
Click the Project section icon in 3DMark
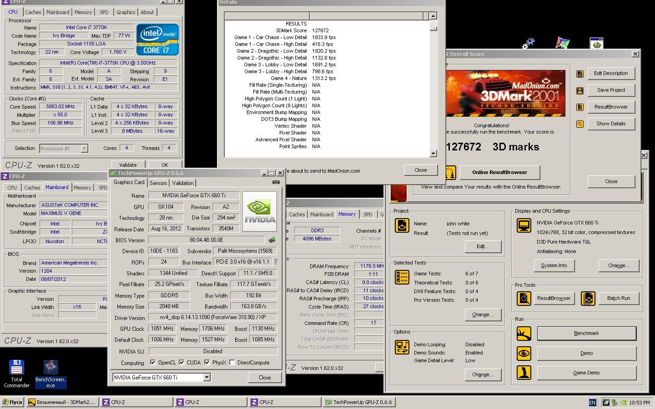[x=402, y=225]
